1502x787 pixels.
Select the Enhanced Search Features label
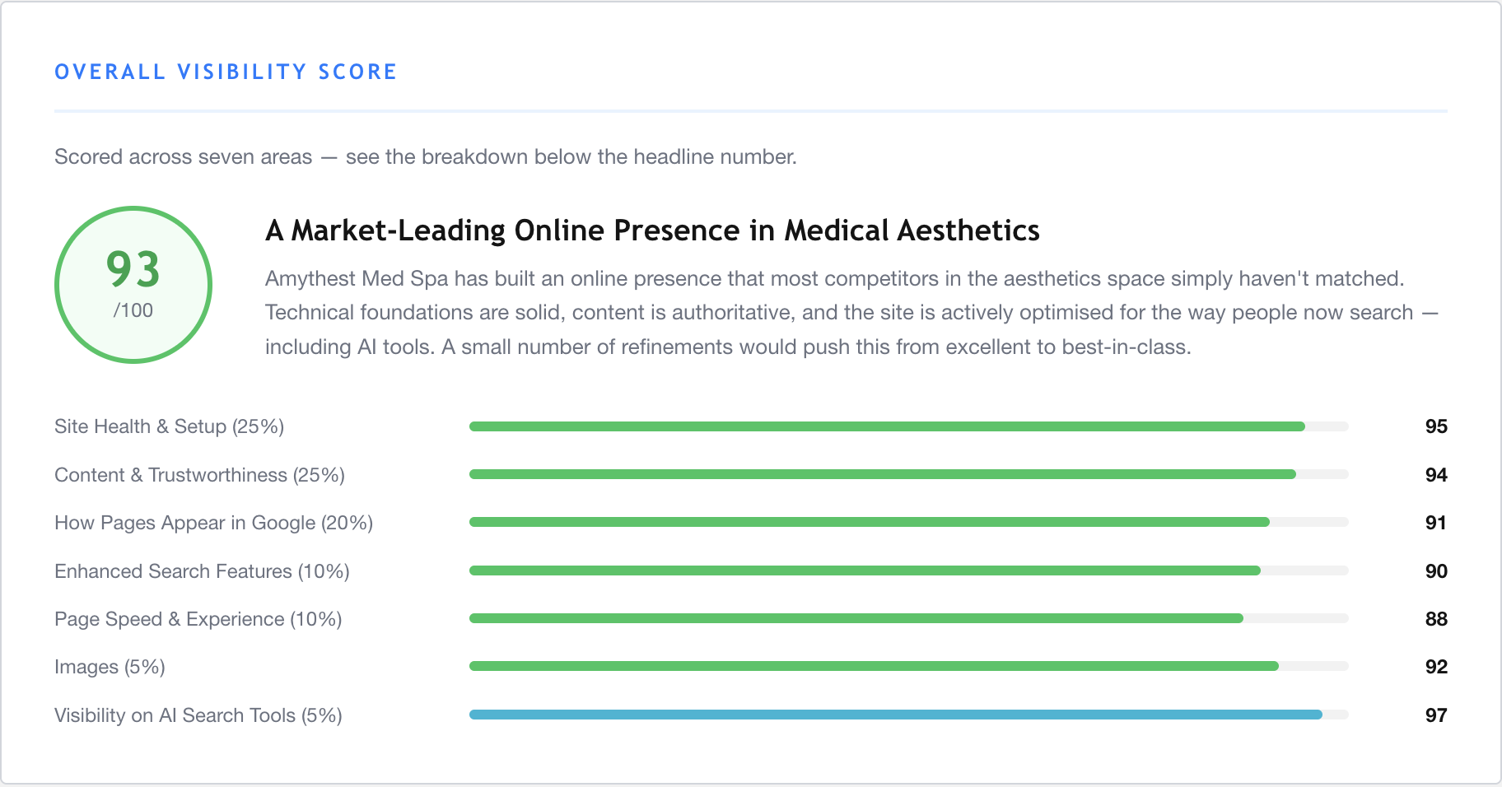pos(202,571)
